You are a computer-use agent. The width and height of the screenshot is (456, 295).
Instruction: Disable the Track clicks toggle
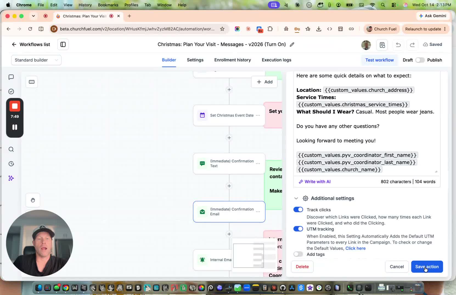click(298, 210)
